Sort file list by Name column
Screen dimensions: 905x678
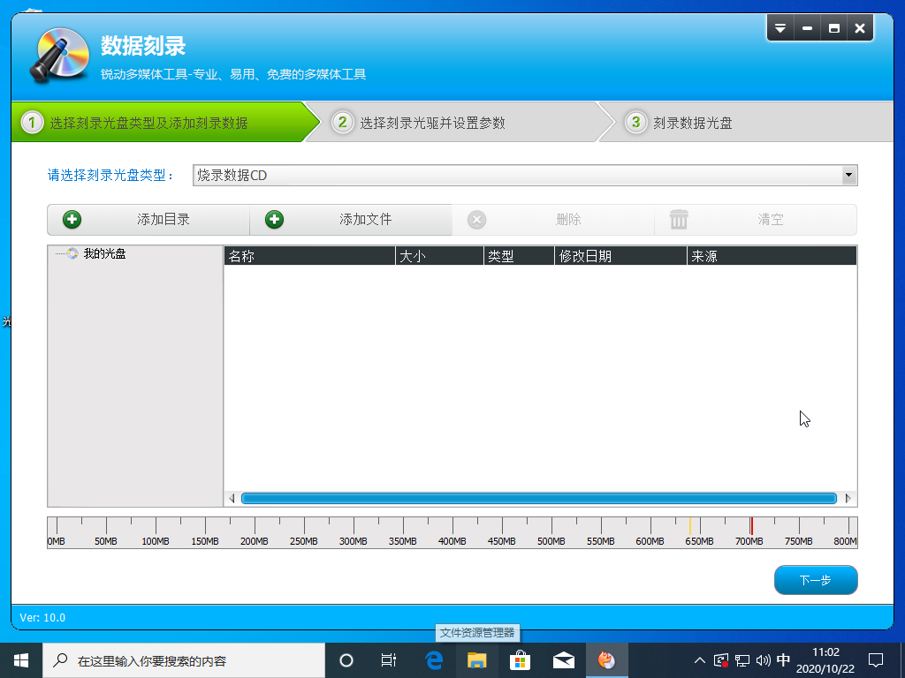tap(308, 256)
